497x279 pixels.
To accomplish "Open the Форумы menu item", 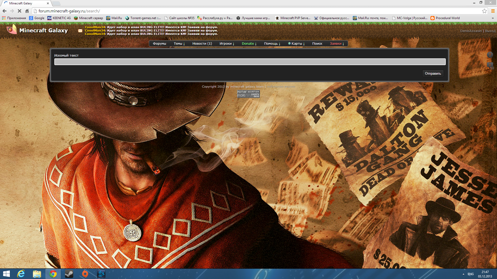I will [159, 44].
